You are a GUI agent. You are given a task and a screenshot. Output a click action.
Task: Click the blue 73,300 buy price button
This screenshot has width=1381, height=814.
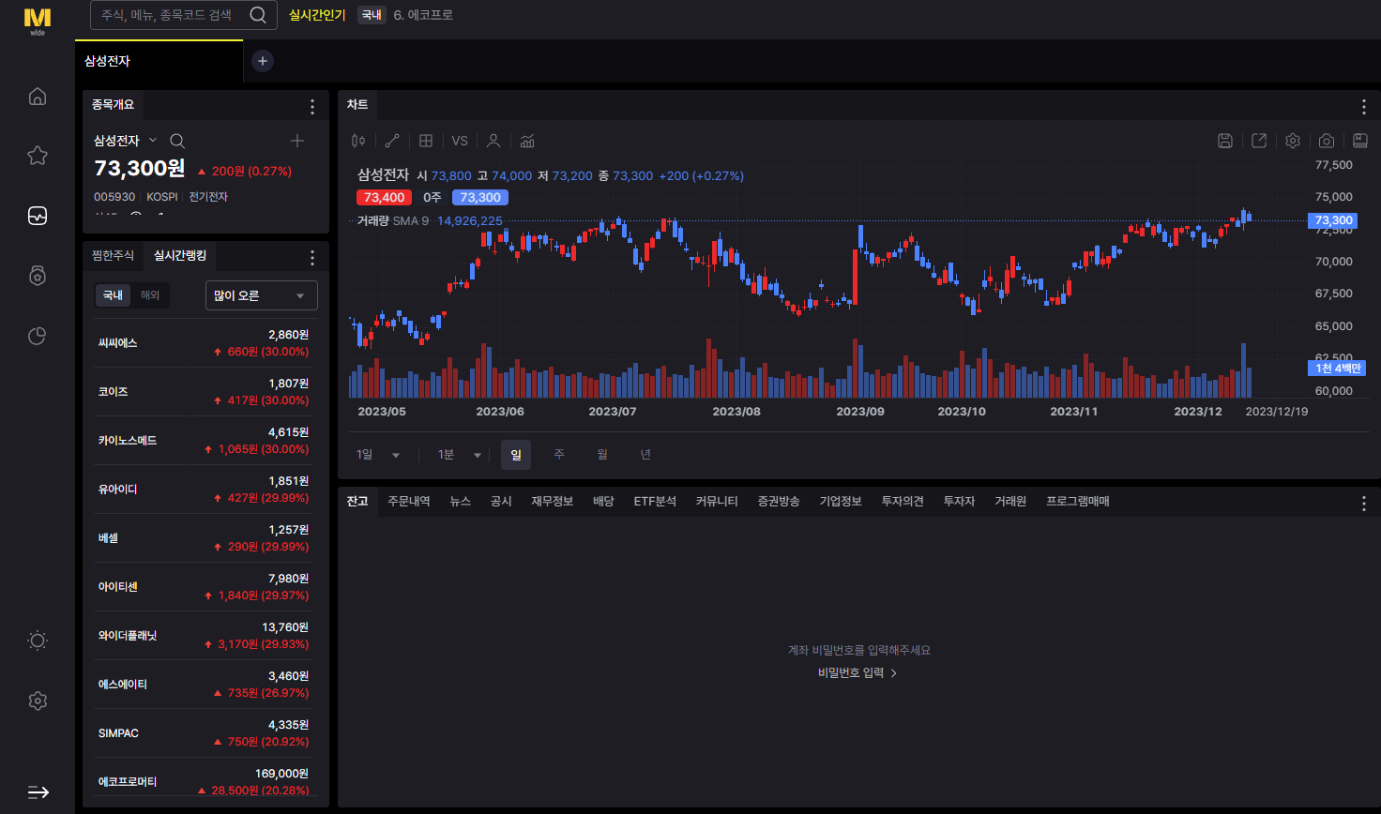pyautogui.click(x=480, y=197)
